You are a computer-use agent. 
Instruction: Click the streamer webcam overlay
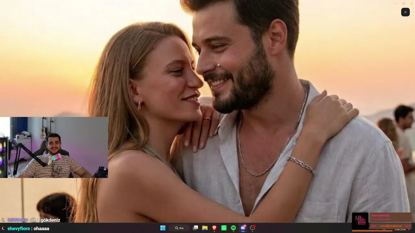tap(54, 147)
